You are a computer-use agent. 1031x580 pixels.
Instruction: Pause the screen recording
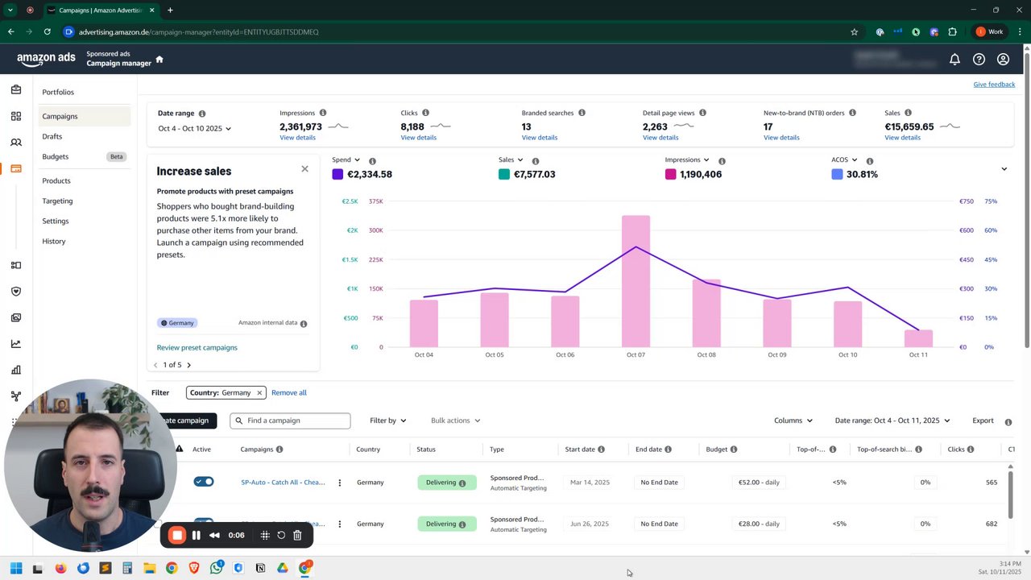tap(196, 535)
